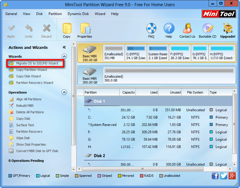
Task: Collapse the Wizards section
Action: (x=64, y=56)
